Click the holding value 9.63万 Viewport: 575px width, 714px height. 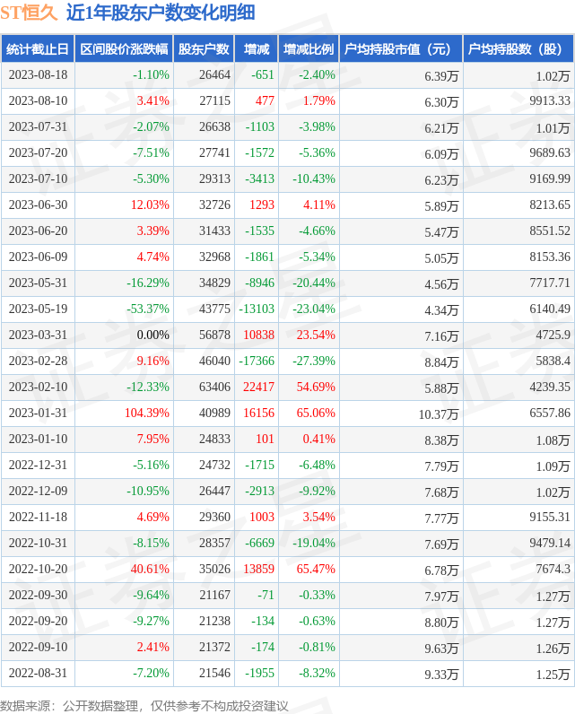click(441, 648)
